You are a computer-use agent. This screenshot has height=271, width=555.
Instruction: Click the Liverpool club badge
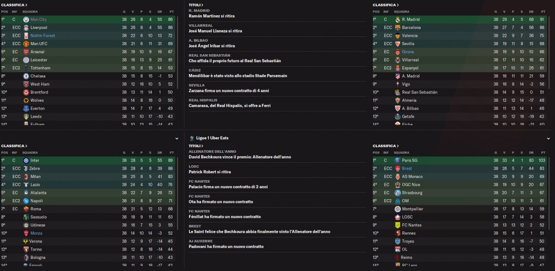26,28
